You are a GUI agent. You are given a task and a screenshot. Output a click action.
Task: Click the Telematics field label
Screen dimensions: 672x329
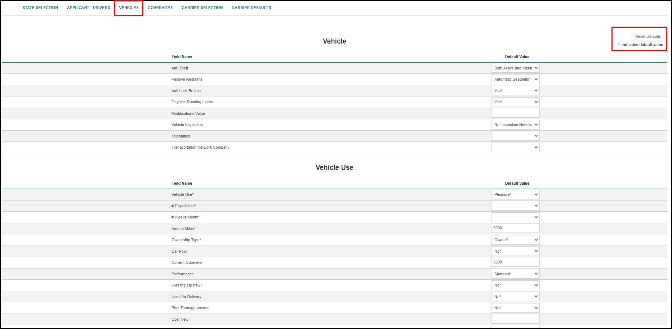181,136
